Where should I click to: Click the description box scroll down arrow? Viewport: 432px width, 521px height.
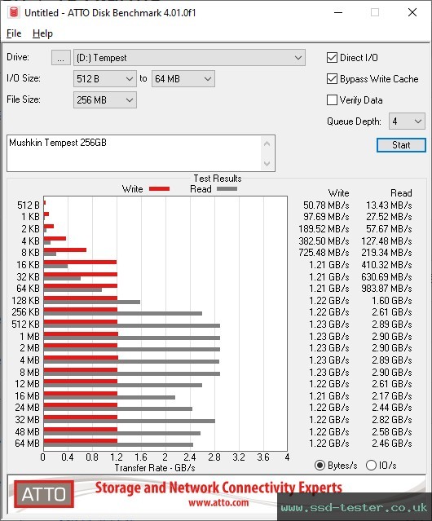[267, 164]
